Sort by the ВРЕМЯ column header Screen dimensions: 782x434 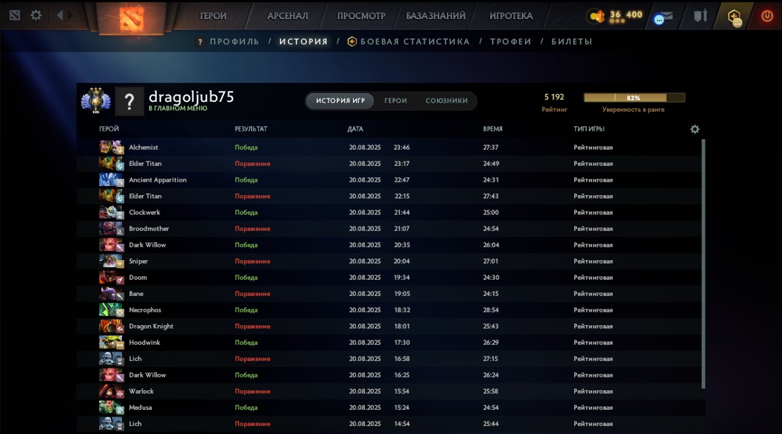pos(492,129)
